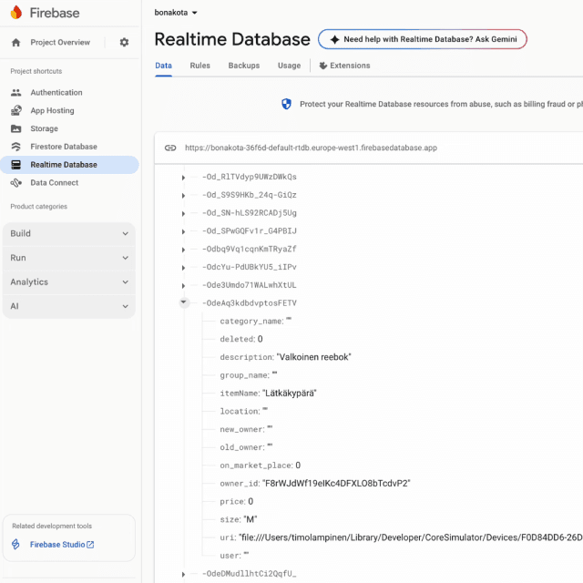Screen dimensions: 583x583
Task: Copy database URL via link icon
Action: [x=170, y=148]
